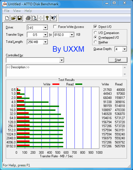
Task: Click the red write bar for 8192.0 KB
Action: coord(23,145)
